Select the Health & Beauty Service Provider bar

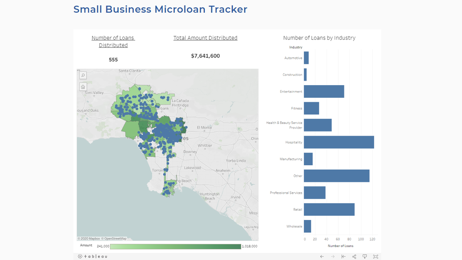[318, 125]
